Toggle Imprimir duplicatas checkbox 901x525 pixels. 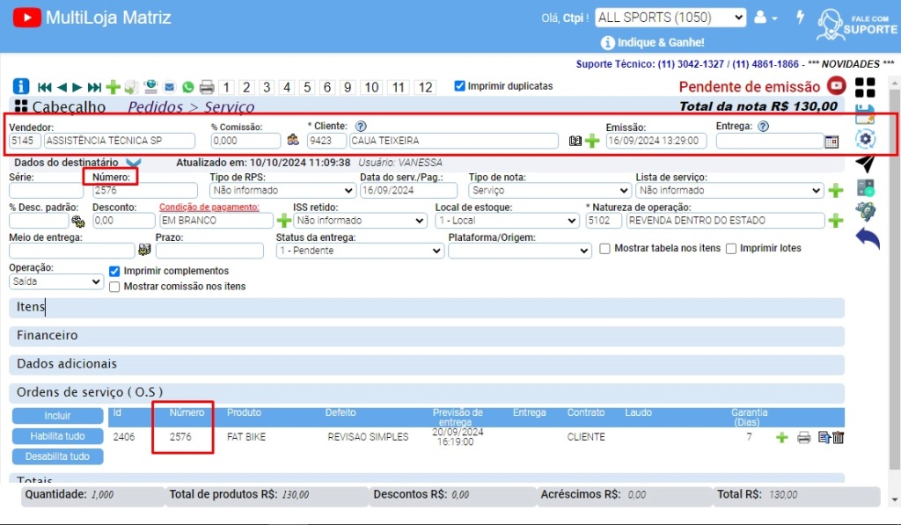coord(459,85)
